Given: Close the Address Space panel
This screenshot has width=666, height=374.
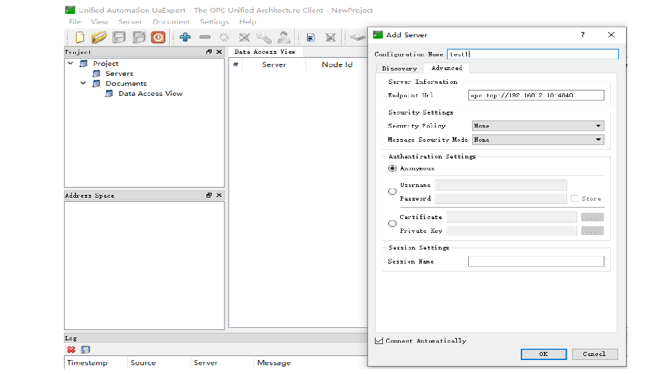Looking at the screenshot, I should [x=219, y=195].
